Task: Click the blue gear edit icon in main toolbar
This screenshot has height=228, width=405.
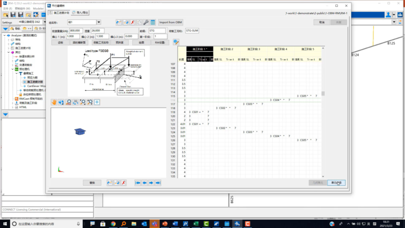Action: (36, 15)
